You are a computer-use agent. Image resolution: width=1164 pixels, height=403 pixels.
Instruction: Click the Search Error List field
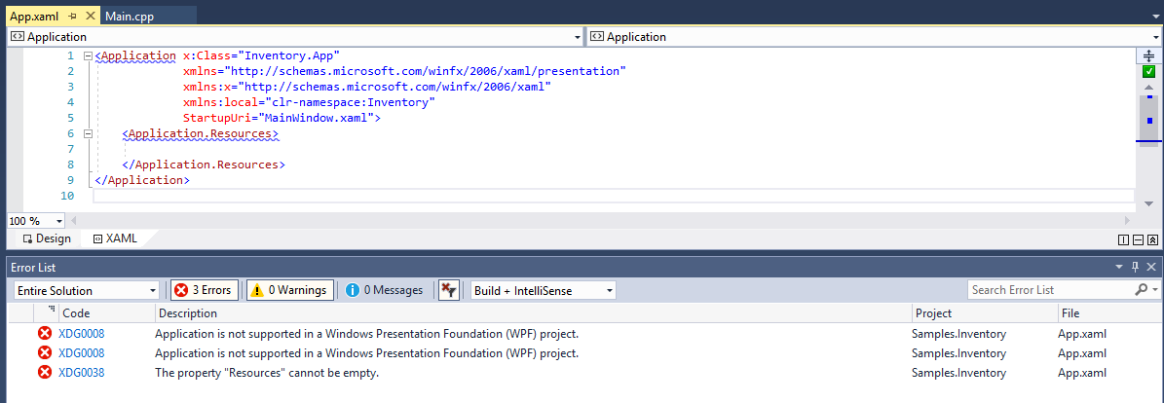tap(1051, 290)
